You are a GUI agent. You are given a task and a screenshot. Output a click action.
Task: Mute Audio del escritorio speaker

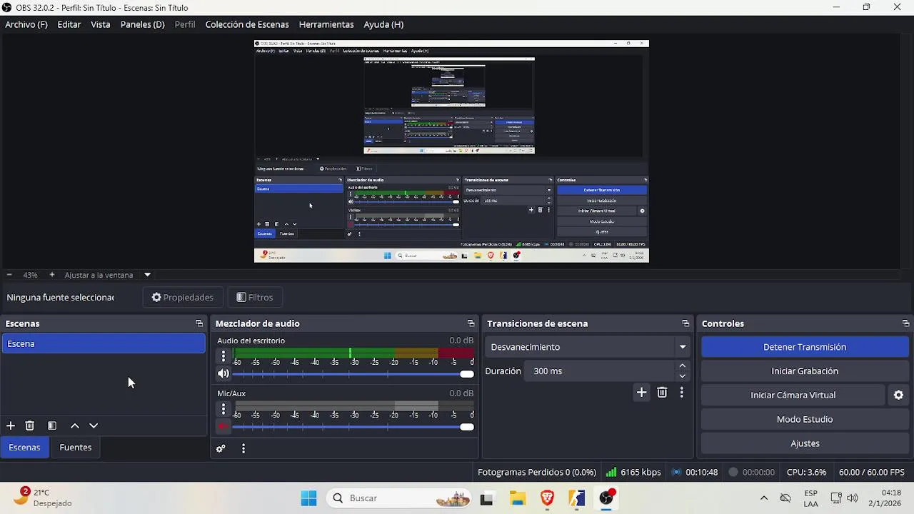224,373
